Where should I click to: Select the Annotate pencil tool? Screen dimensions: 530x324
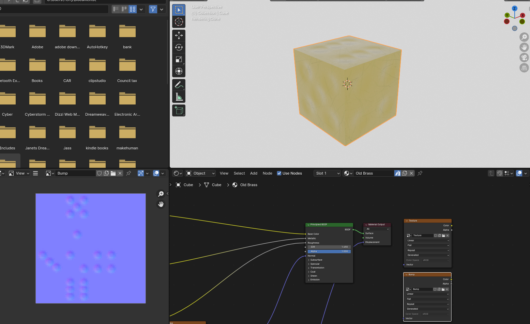(x=179, y=85)
